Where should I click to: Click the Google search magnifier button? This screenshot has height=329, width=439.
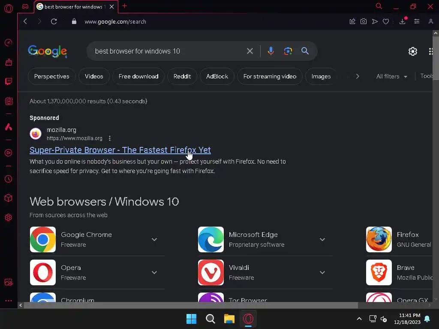pos(305,51)
